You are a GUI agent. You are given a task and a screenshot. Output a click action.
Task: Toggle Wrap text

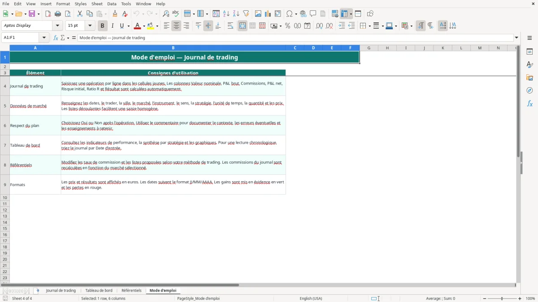[x=230, y=26]
